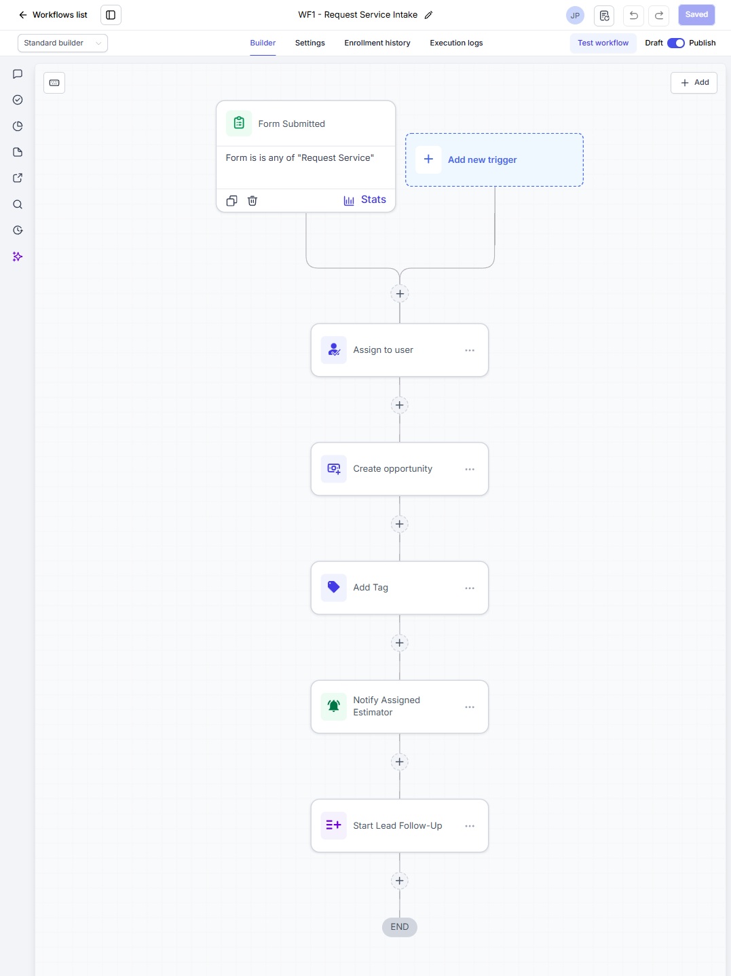Image resolution: width=731 pixels, height=976 pixels.
Task: Open the Add Tag action
Action: click(x=400, y=588)
